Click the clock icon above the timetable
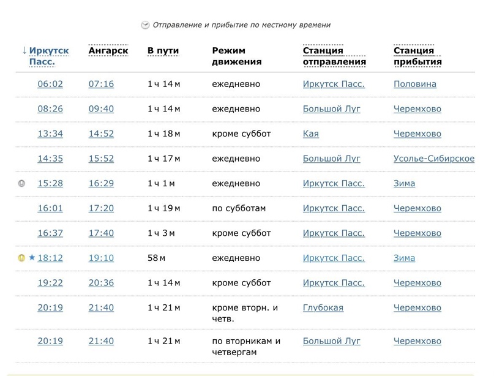 (145, 25)
